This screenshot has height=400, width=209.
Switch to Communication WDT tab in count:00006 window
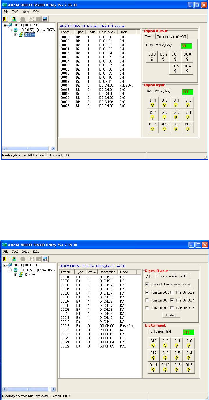click(171, 37)
